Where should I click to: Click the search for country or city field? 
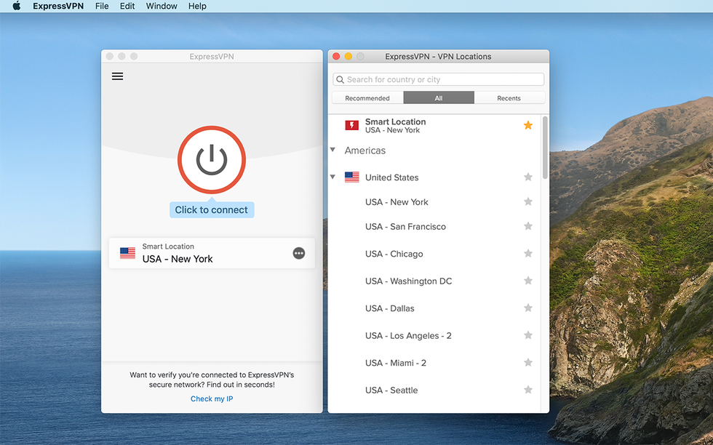coord(437,79)
